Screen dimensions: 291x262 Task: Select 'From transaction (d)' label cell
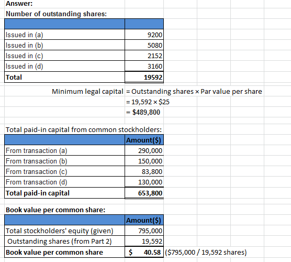pos(64,182)
